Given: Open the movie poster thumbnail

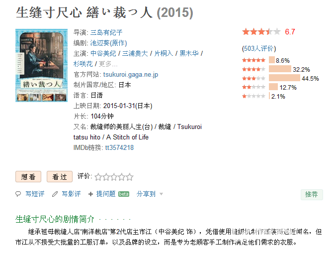Looking at the screenshot, I should click(x=41, y=65).
